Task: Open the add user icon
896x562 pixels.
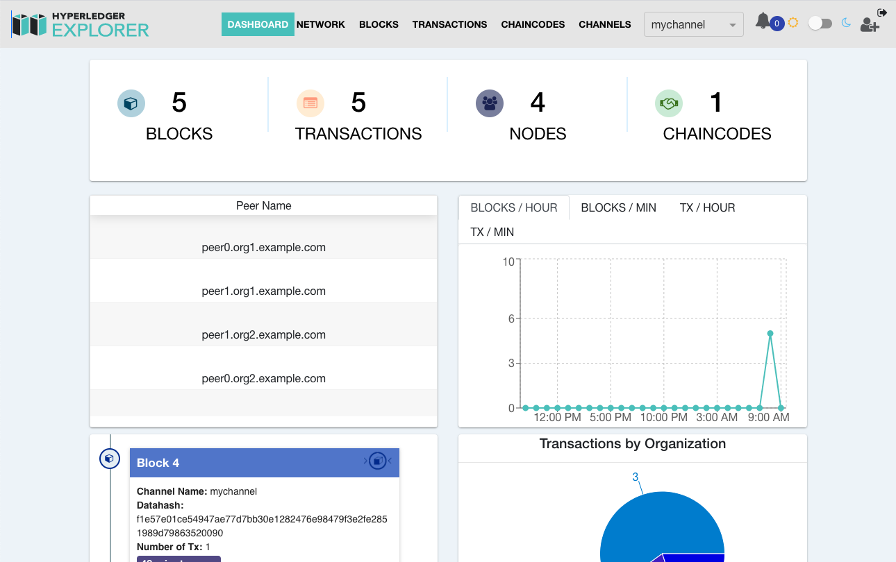Action: (870, 25)
